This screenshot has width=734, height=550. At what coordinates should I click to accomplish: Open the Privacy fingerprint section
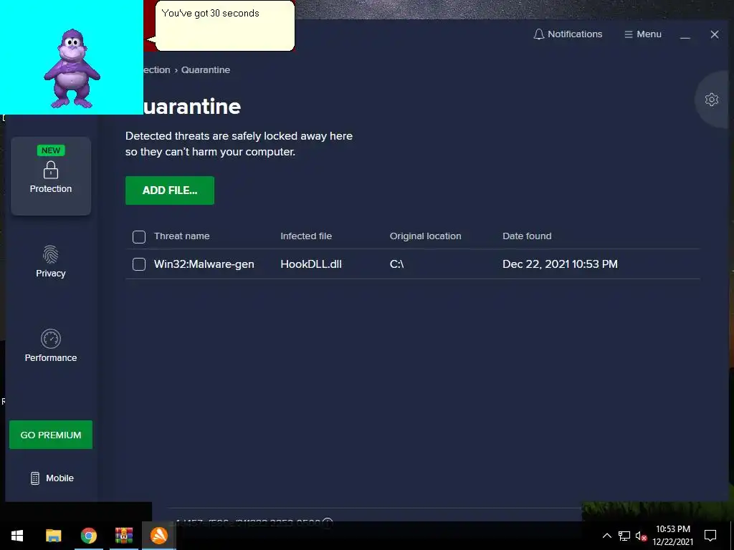tap(51, 261)
